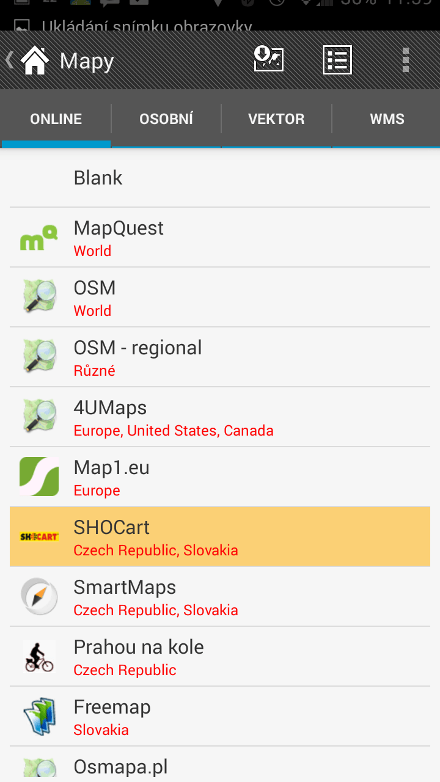
Task: Tap the home icon beside Mapy
Action: 35,60
